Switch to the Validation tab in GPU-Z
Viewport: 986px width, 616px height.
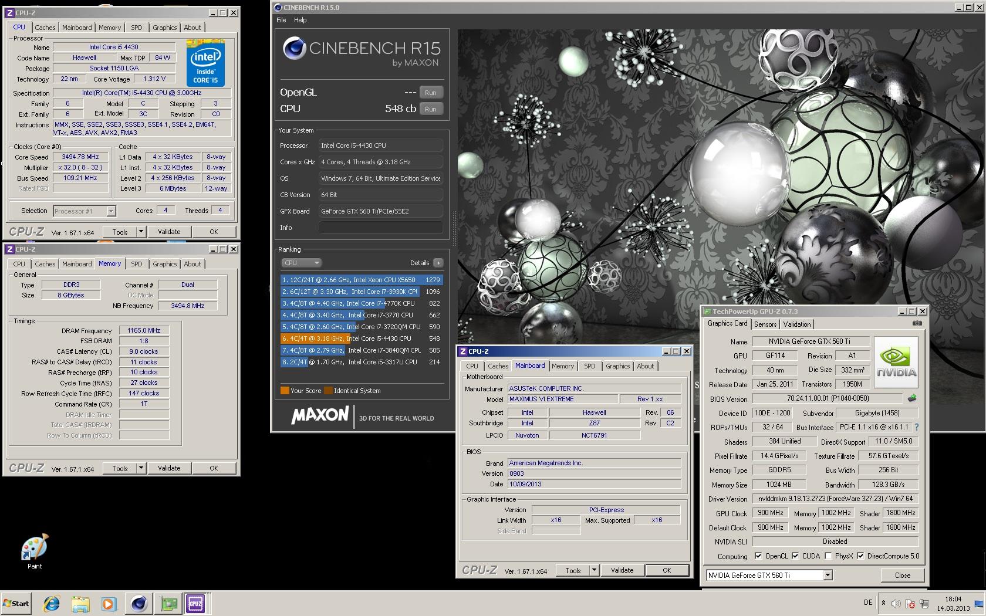coord(797,324)
